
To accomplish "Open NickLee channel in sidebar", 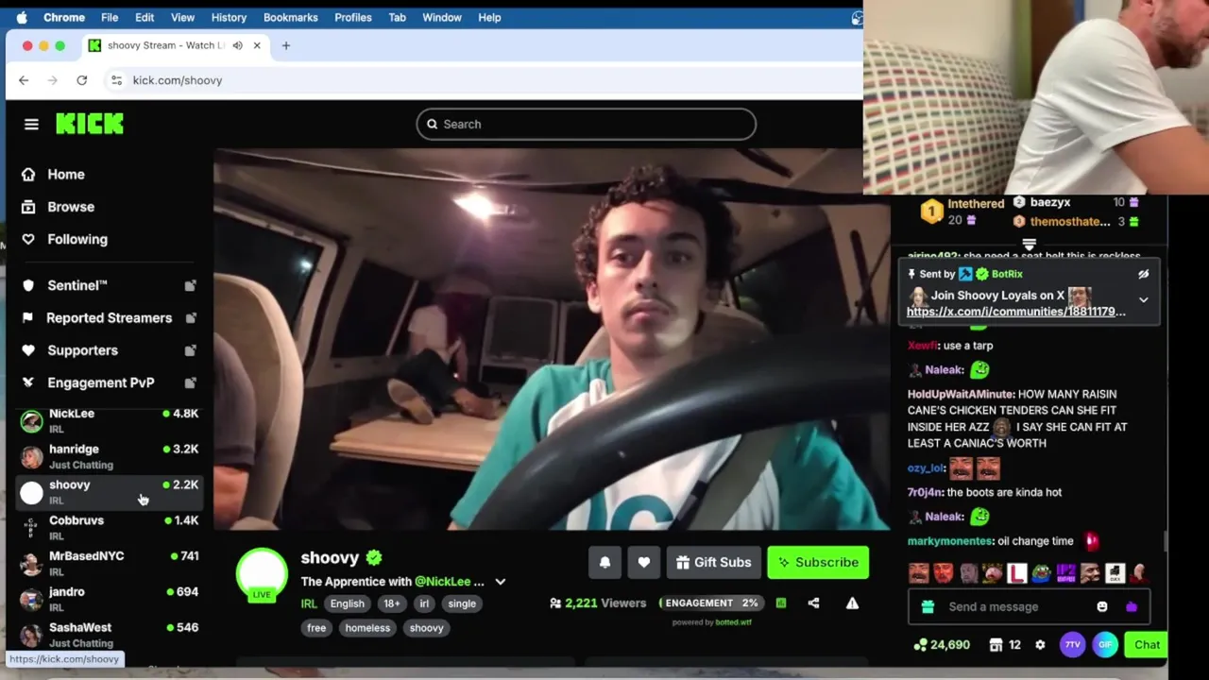I will tap(109, 421).
